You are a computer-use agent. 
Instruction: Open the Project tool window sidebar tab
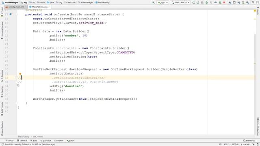pyautogui.click(x=2, y=12)
